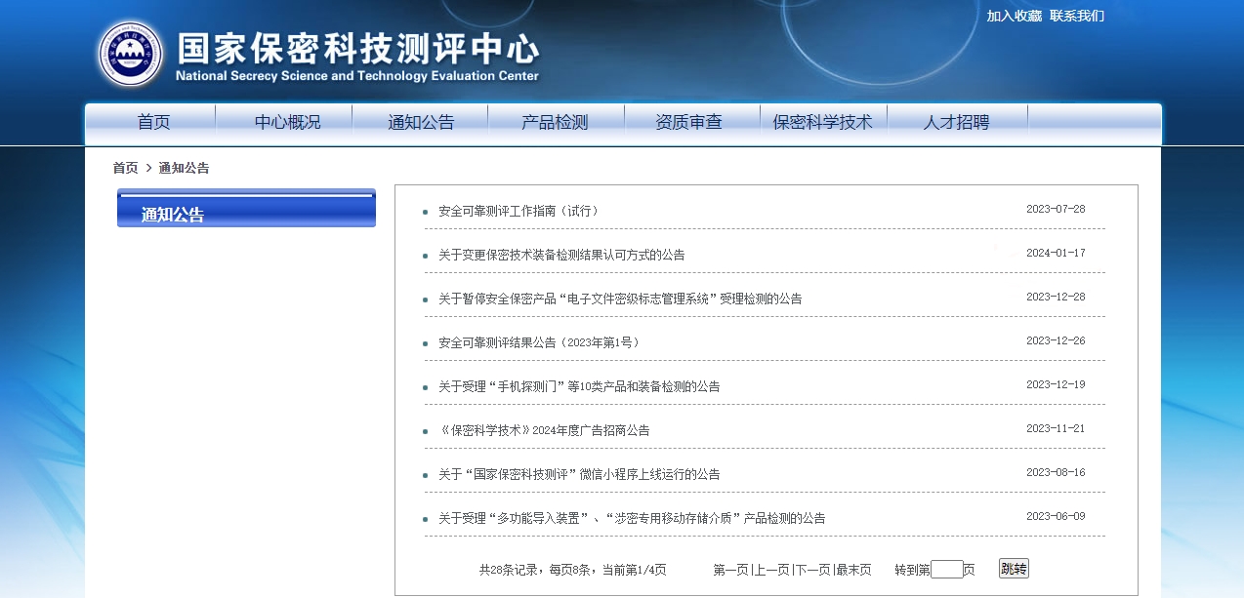
Task: Open the 手机探测门 product testing announcement
Action: (579, 386)
